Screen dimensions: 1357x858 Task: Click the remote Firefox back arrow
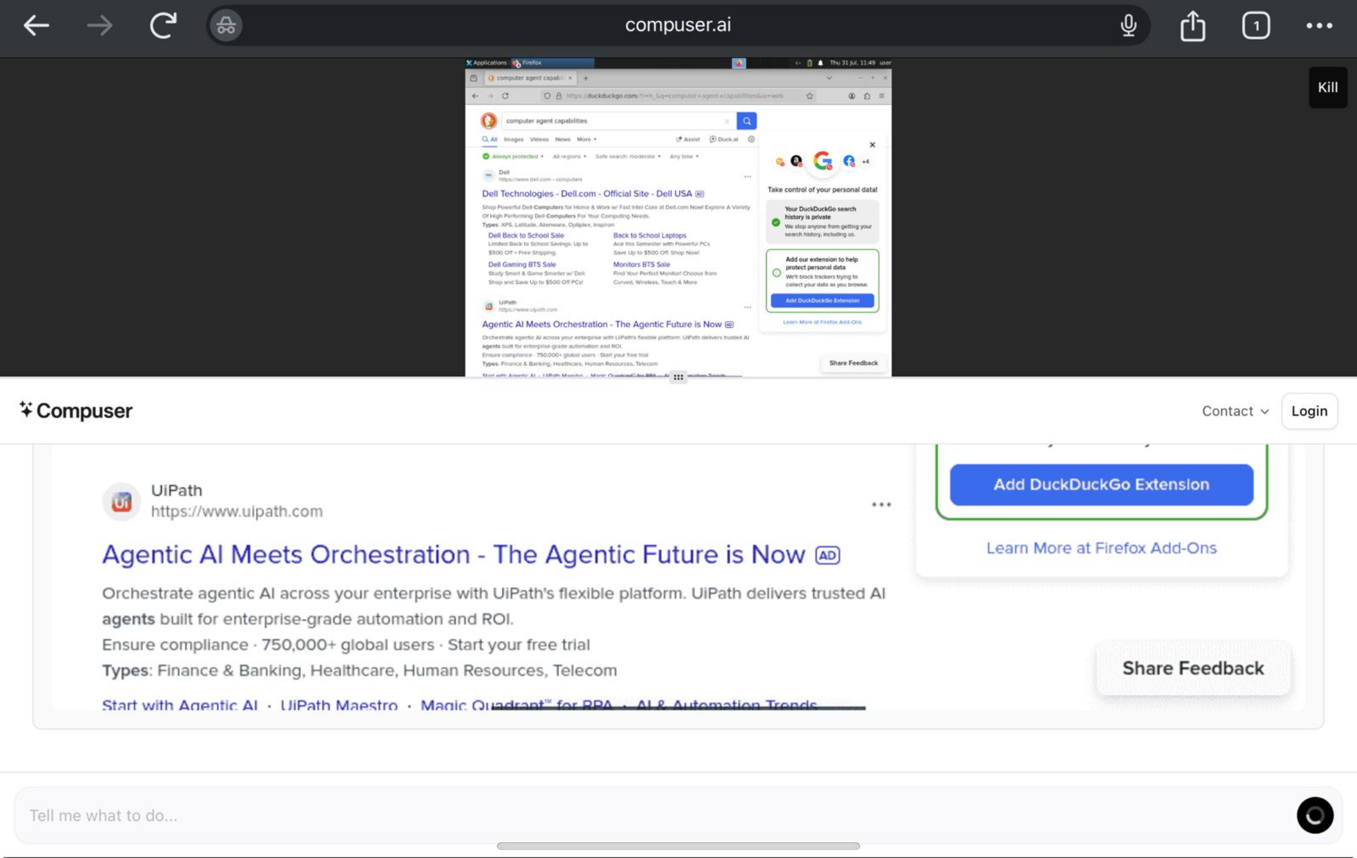click(x=475, y=96)
